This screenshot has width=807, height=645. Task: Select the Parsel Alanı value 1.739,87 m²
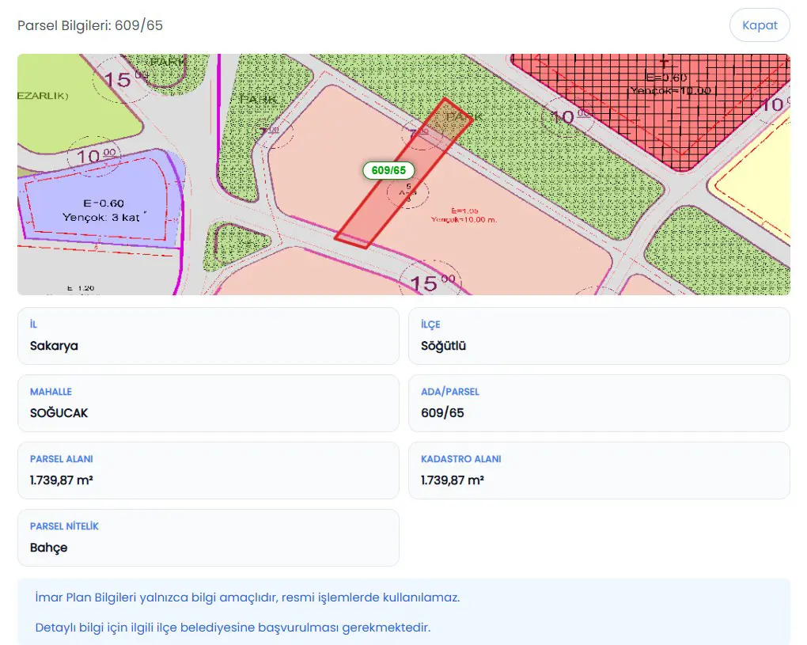click(x=61, y=480)
